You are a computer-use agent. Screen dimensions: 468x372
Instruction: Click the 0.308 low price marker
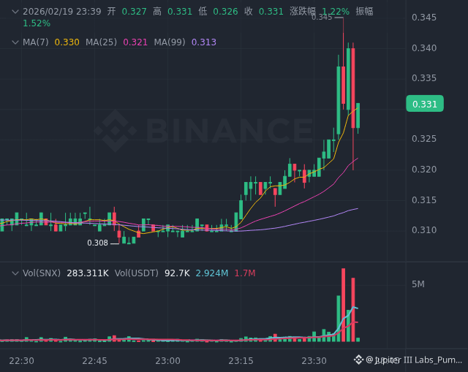pyautogui.click(x=97, y=243)
